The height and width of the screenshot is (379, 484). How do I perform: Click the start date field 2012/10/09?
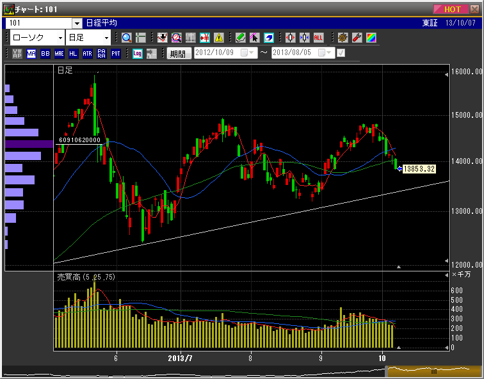coord(216,54)
